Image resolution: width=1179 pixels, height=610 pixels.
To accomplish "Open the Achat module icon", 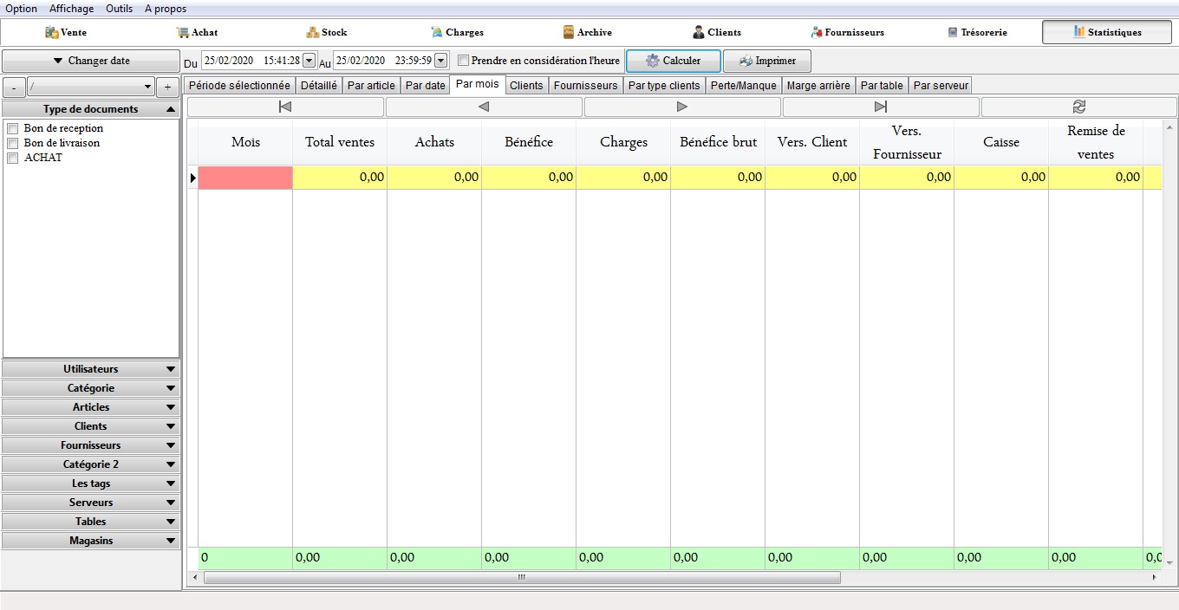I will (x=183, y=33).
